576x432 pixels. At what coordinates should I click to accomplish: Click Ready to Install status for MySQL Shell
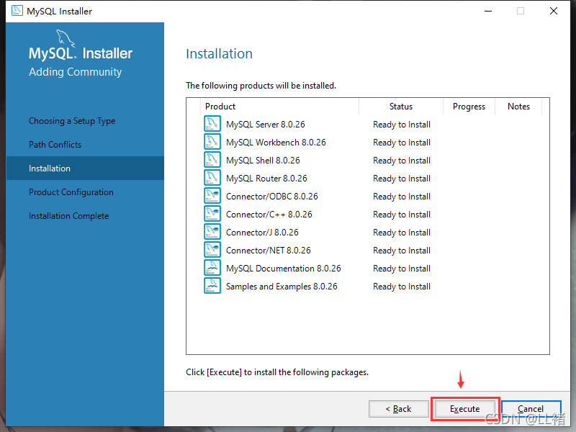402,161
